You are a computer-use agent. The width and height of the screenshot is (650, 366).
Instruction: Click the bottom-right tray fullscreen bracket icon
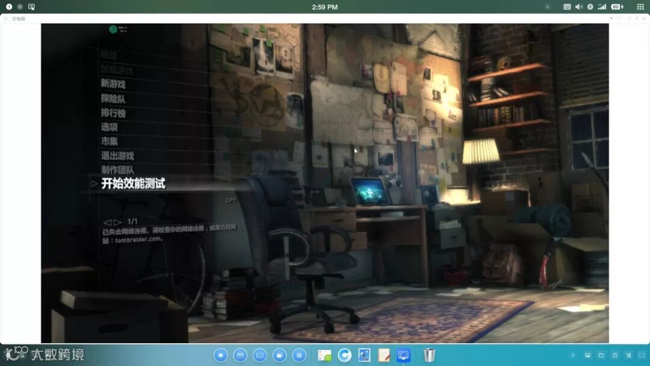[642, 355]
